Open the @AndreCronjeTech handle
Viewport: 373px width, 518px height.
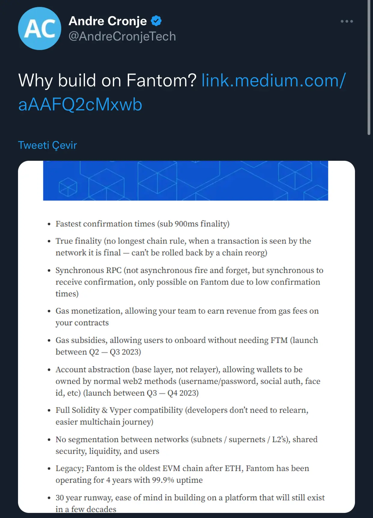(x=122, y=36)
